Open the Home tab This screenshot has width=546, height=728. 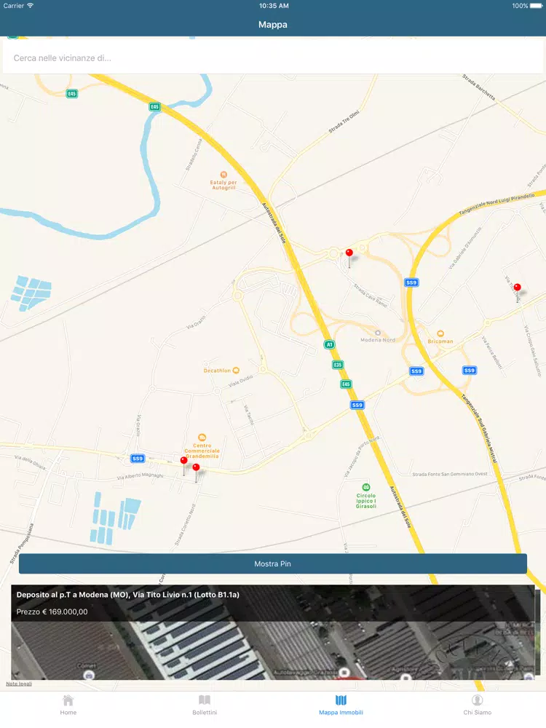point(68,705)
